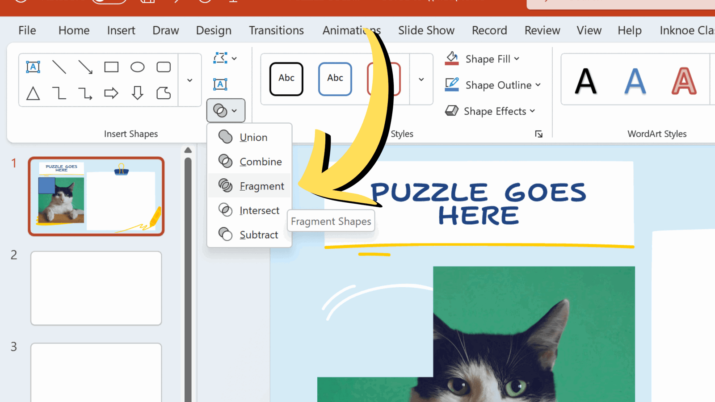
Task: Click the Edit Shape icon
Action: point(220,58)
